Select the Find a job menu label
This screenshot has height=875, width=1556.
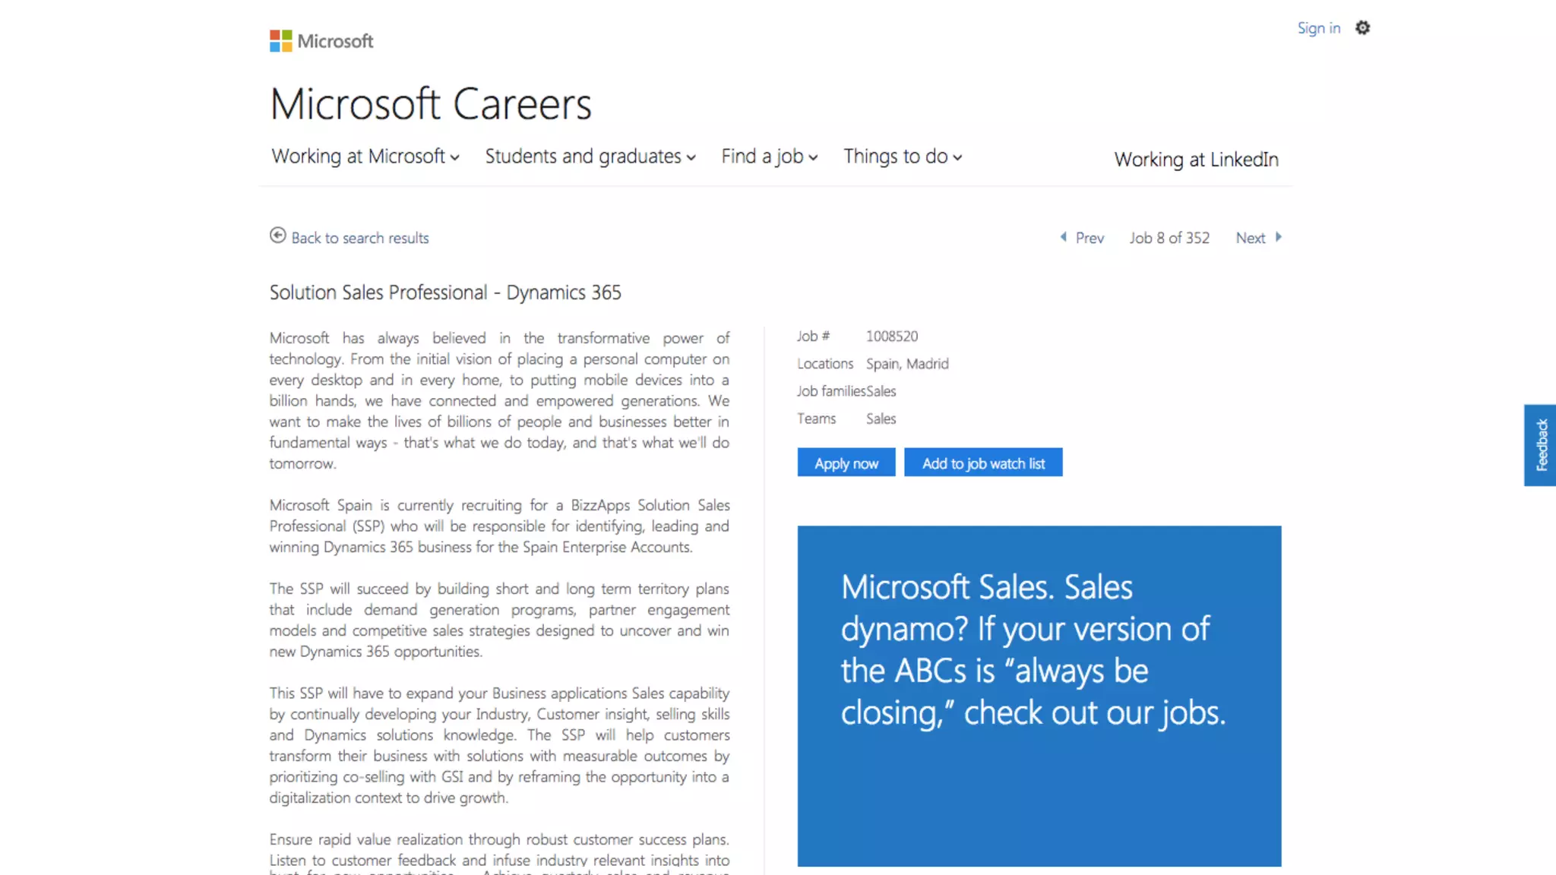tap(762, 156)
